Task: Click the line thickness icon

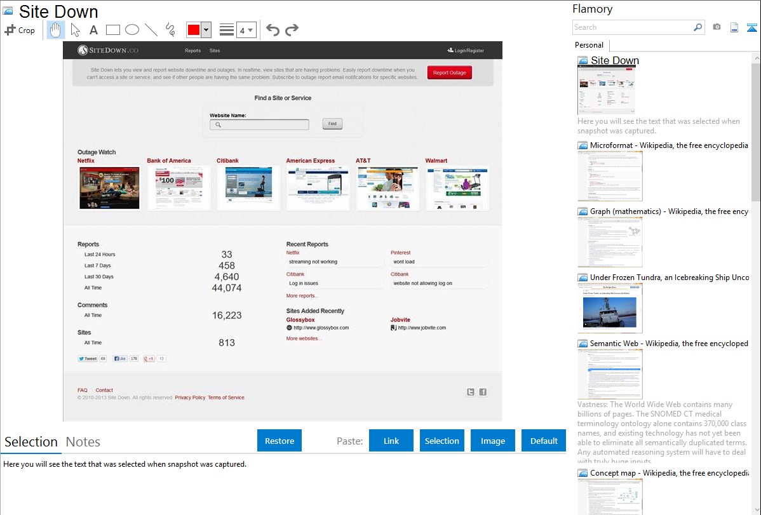Action: [227, 30]
